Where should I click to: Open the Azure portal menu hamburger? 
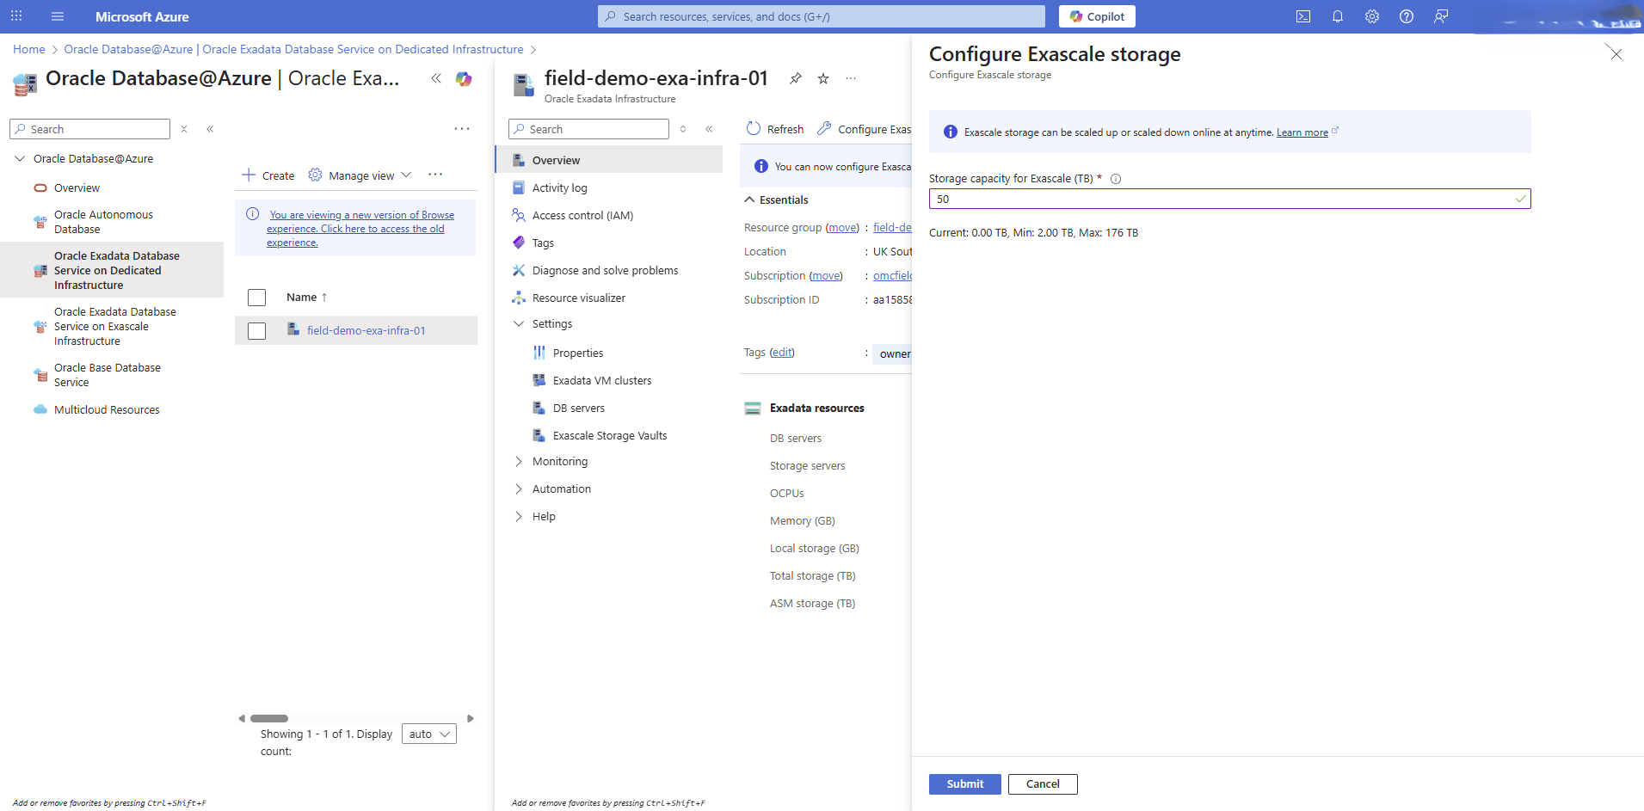(x=57, y=15)
